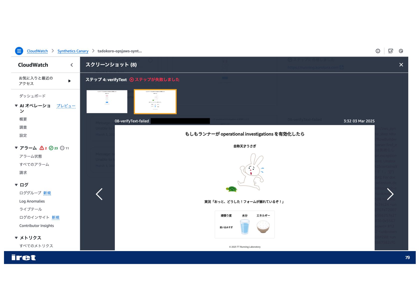Open the hamburger navigation menu icon
This screenshot has width=420, height=297.
[x=19, y=51]
